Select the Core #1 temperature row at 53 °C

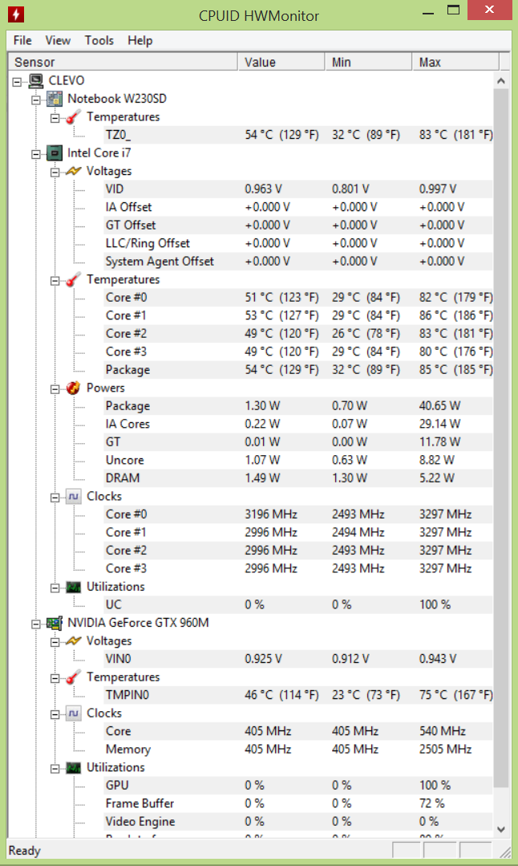click(298, 315)
